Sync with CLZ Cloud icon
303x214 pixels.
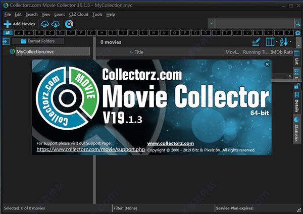point(44,24)
